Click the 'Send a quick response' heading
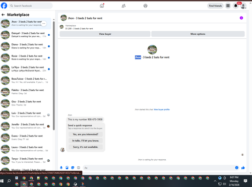252x187 pixels. click(80, 126)
